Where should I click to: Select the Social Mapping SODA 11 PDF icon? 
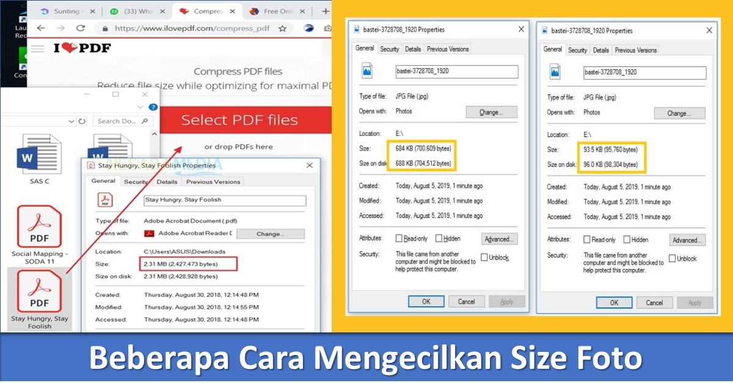(39, 226)
